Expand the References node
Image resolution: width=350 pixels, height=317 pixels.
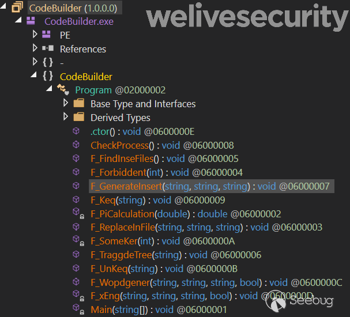[35, 49]
